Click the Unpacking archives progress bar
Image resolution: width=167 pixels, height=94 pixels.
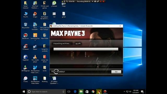pyautogui.click(x=86, y=49)
